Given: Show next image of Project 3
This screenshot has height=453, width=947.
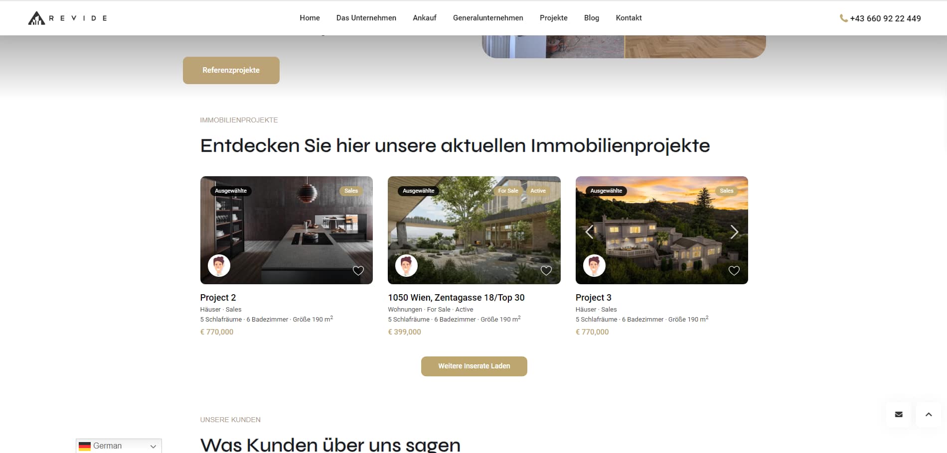Looking at the screenshot, I should pos(734,232).
